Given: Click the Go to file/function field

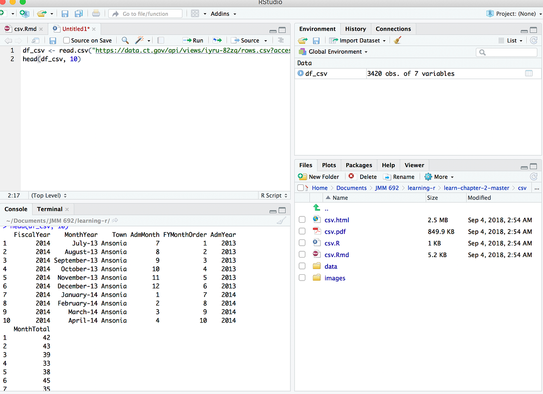Looking at the screenshot, I should click(x=145, y=14).
